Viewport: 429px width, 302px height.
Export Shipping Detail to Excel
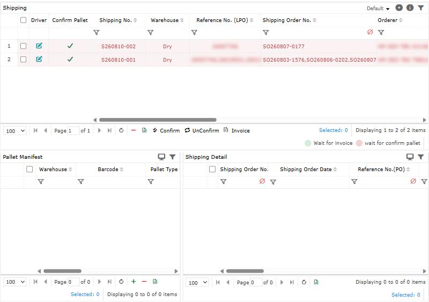pos(316,282)
